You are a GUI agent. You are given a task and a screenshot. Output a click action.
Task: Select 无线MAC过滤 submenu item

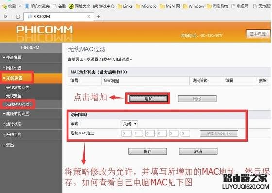click(17, 104)
